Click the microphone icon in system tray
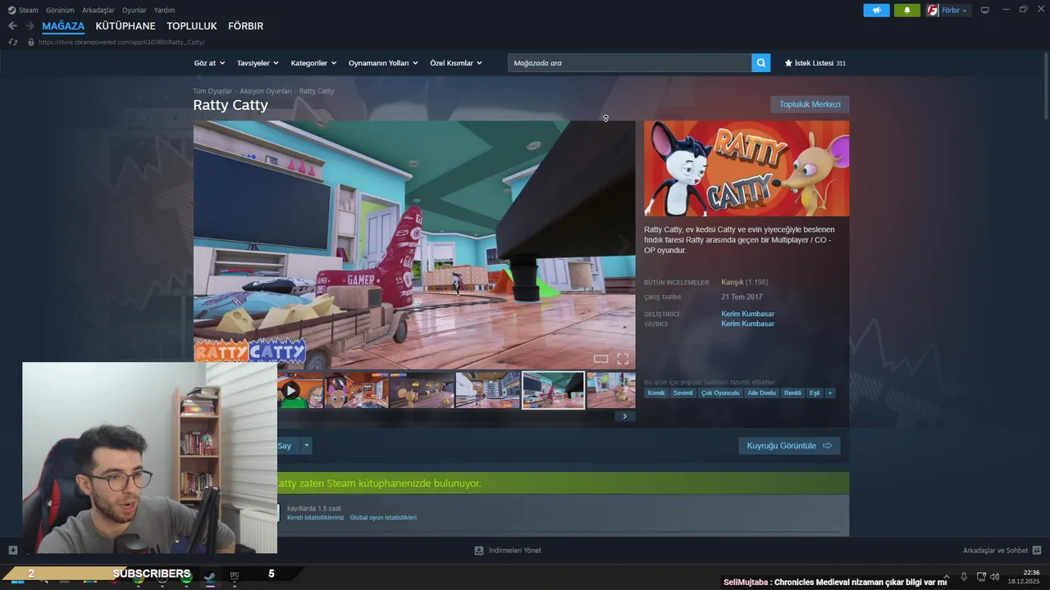The image size is (1050, 590). [x=964, y=577]
